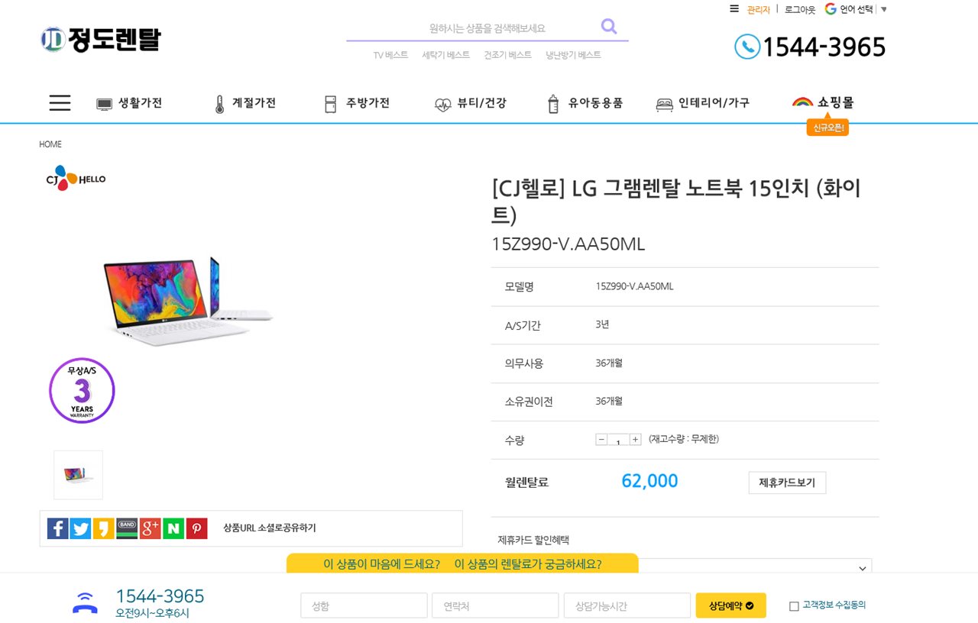Image resolution: width=978 pixels, height=623 pixels.
Task: Open the 생활가전 menu
Action: pos(130,103)
